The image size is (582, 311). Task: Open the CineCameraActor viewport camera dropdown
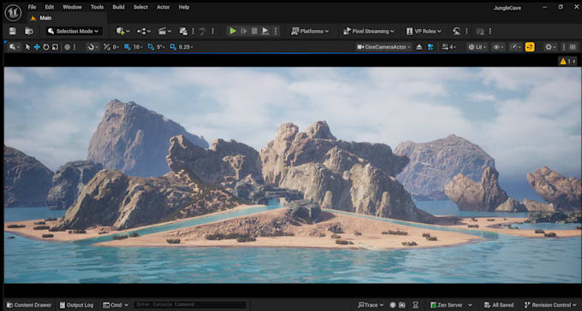[x=383, y=47]
